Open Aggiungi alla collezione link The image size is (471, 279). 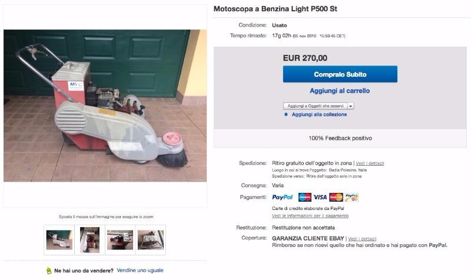[x=319, y=114]
